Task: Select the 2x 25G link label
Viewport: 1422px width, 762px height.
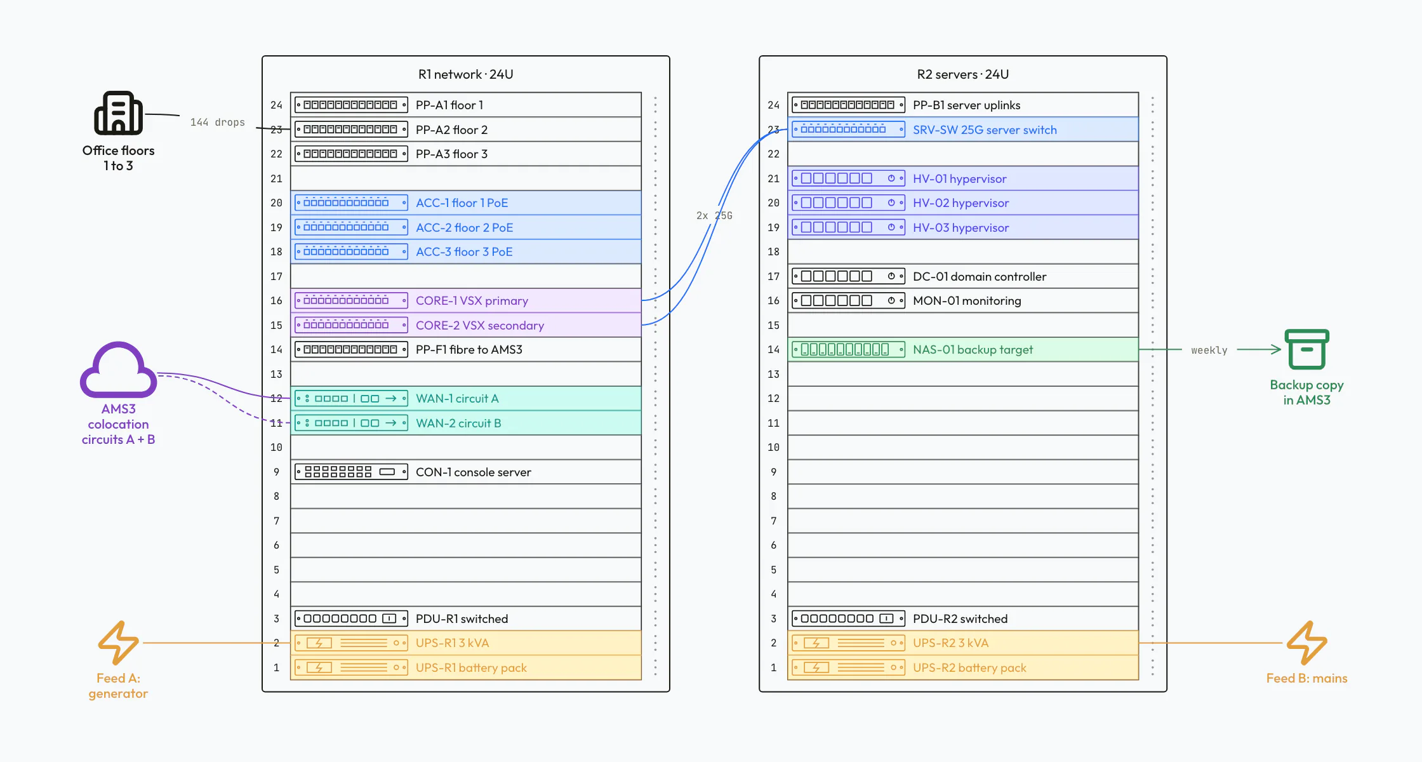Action: coord(714,216)
